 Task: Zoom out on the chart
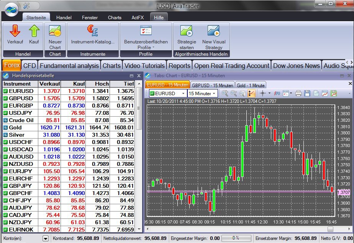click(234, 93)
